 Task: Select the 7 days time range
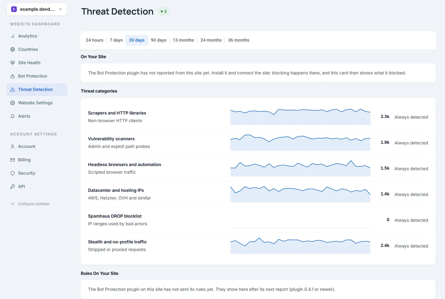116,40
